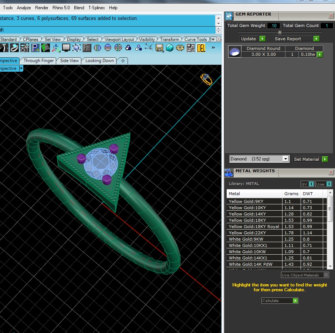Image resolution: width=335 pixels, height=333 pixels.
Task: Close the Gem Reporter panel
Action: 331,16
